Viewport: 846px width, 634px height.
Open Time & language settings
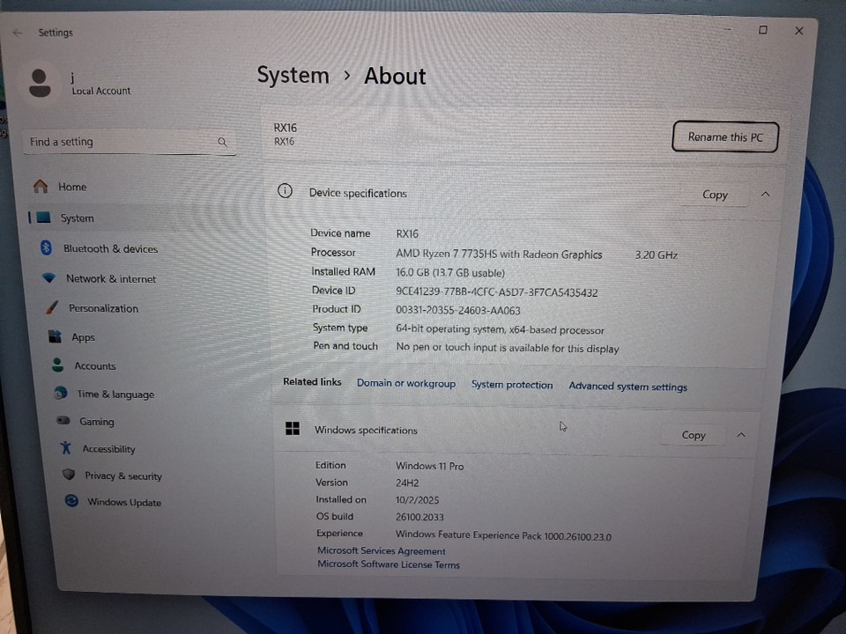pos(115,394)
